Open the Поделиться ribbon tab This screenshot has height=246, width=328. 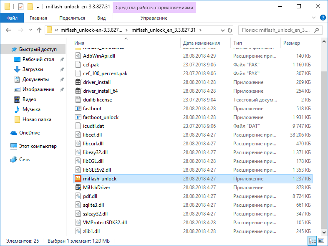72,18
